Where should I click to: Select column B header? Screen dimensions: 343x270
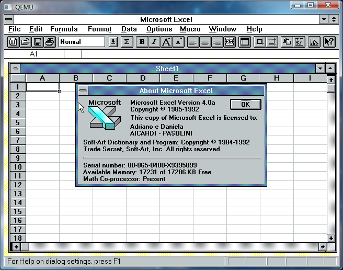tap(76, 78)
